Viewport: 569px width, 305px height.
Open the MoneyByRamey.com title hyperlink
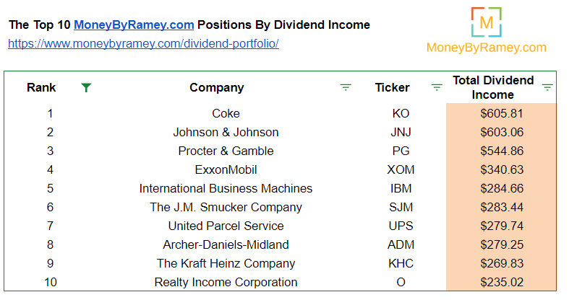134,25
